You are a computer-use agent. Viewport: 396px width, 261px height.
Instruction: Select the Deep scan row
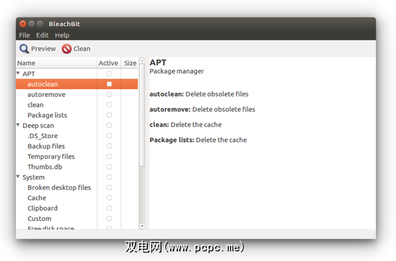77,125
